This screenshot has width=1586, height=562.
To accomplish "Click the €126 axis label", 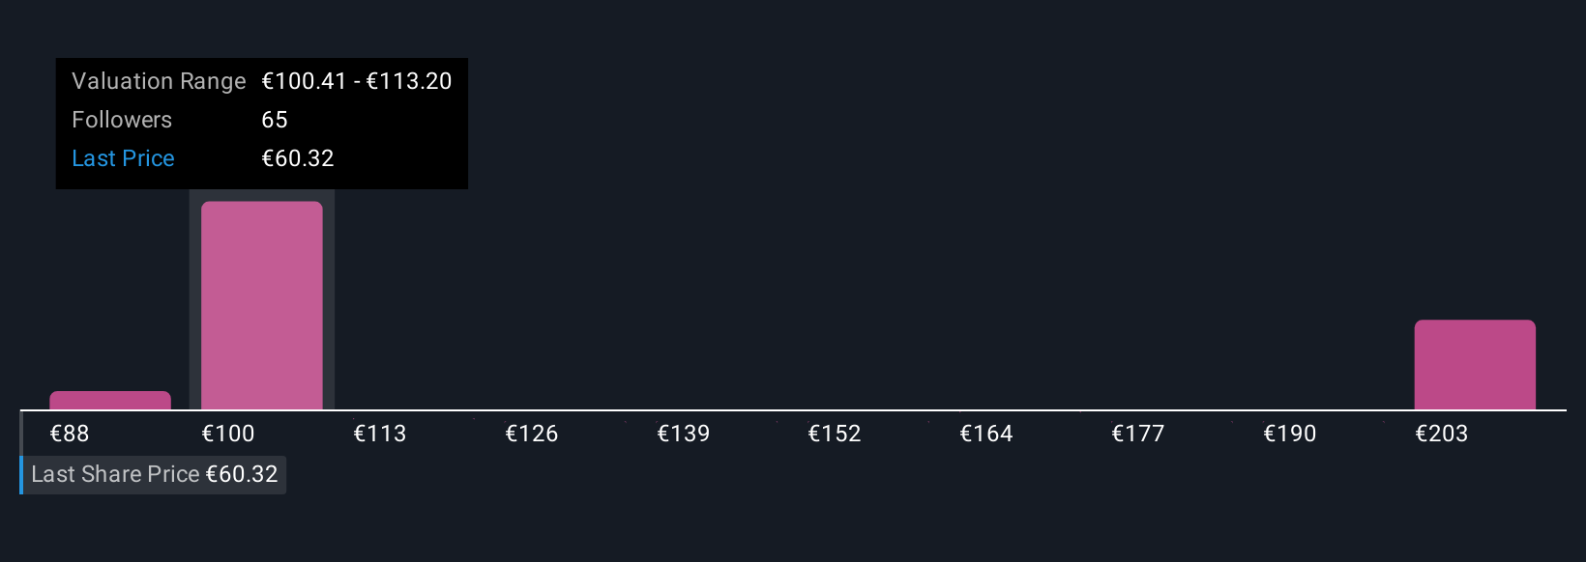I will [x=532, y=434].
